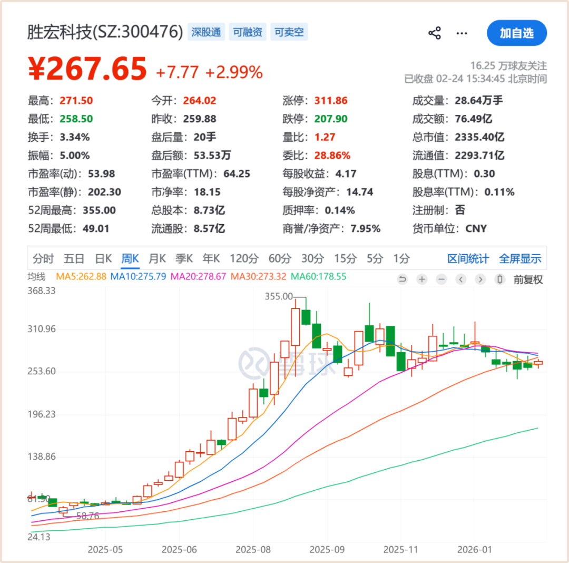Open the more options ellipsis icon
Screen dimensions: 569x563
pos(462,33)
